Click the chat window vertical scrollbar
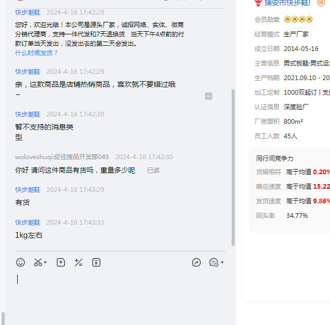The width and height of the screenshot is (330, 325). click(233, 166)
